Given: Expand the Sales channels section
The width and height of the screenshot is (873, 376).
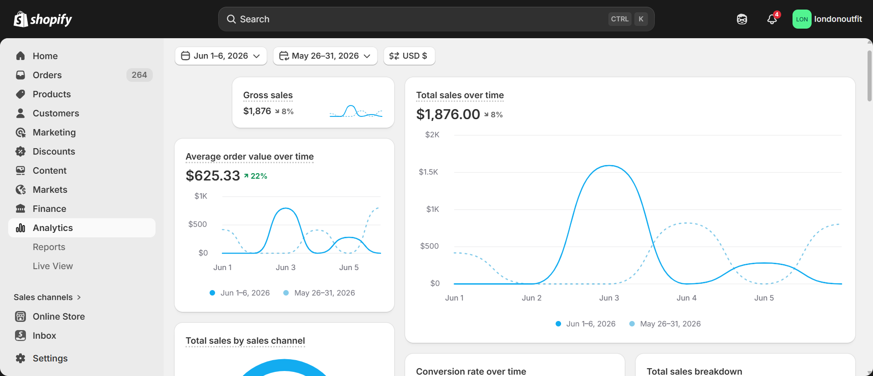Looking at the screenshot, I should coord(47,297).
